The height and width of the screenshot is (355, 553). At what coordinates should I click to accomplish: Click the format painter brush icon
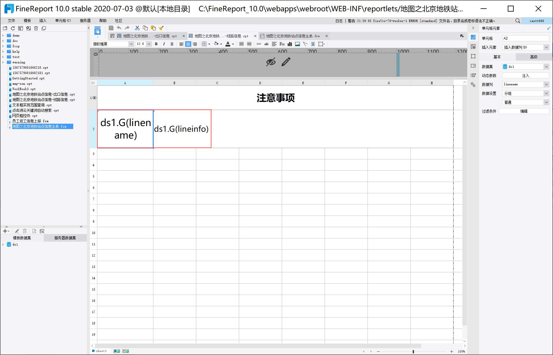161,28
